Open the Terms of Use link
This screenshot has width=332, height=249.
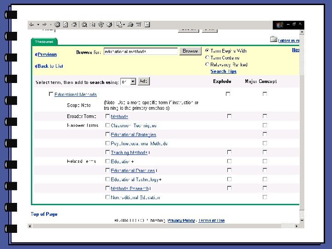pyautogui.click(x=211, y=220)
